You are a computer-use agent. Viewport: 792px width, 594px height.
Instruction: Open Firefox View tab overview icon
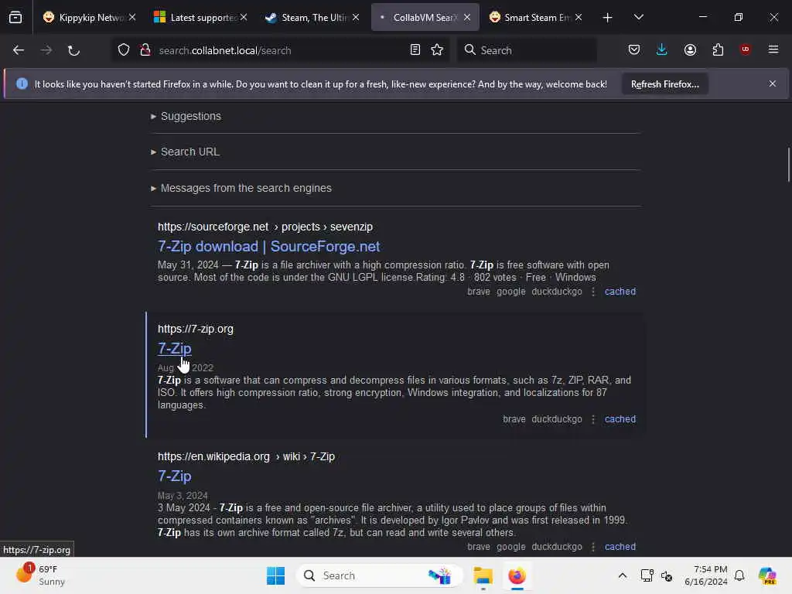click(x=15, y=17)
